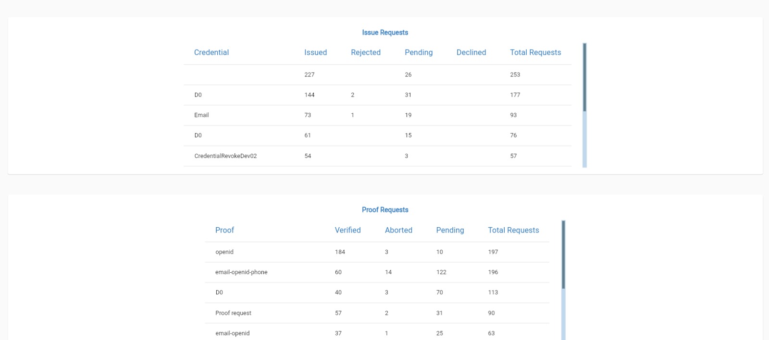The height and width of the screenshot is (340, 769).
Task: Click the Issue Requests table title
Action: coord(385,32)
